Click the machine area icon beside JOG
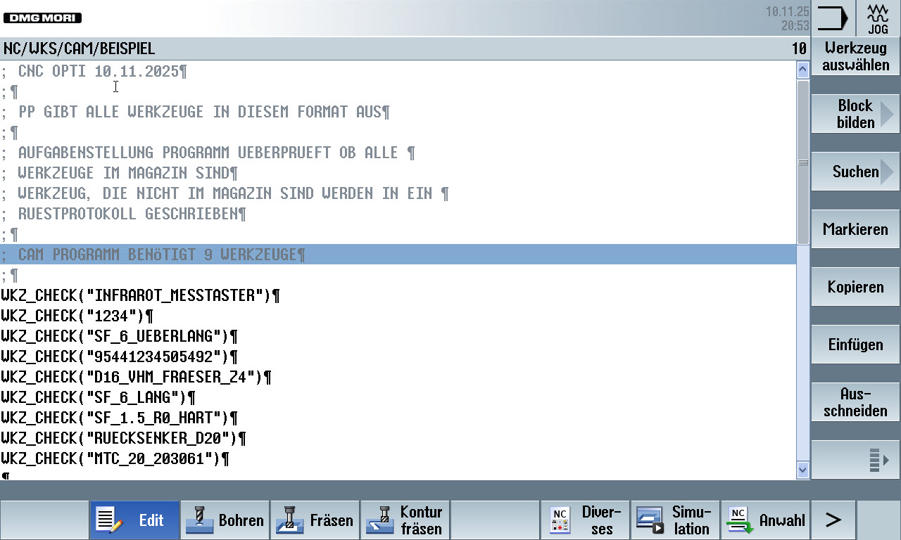 pos(833,18)
